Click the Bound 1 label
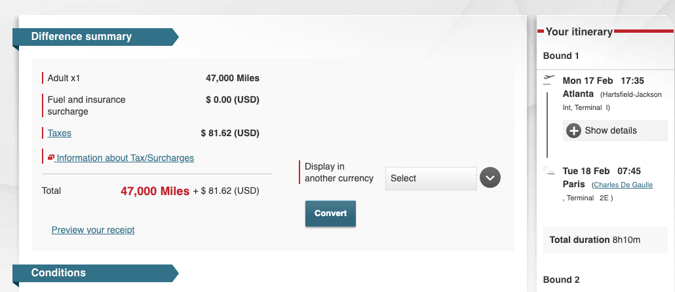675x292 pixels. 561,56
